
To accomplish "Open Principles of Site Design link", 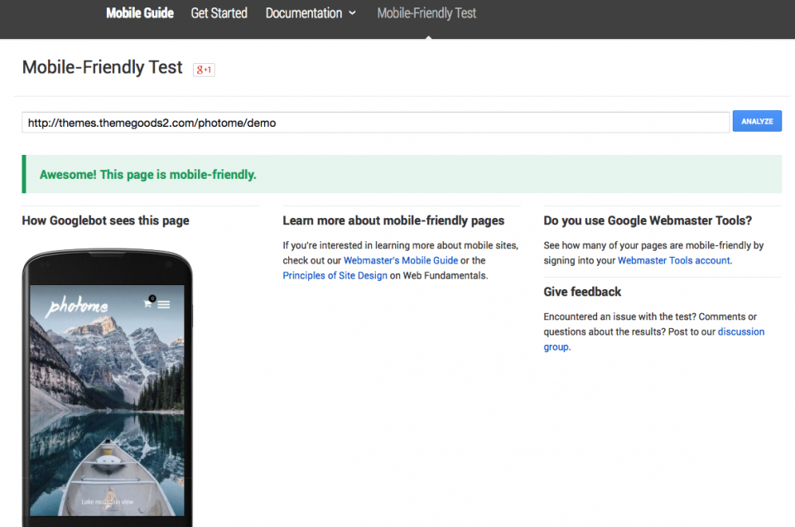I will (x=335, y=275).
